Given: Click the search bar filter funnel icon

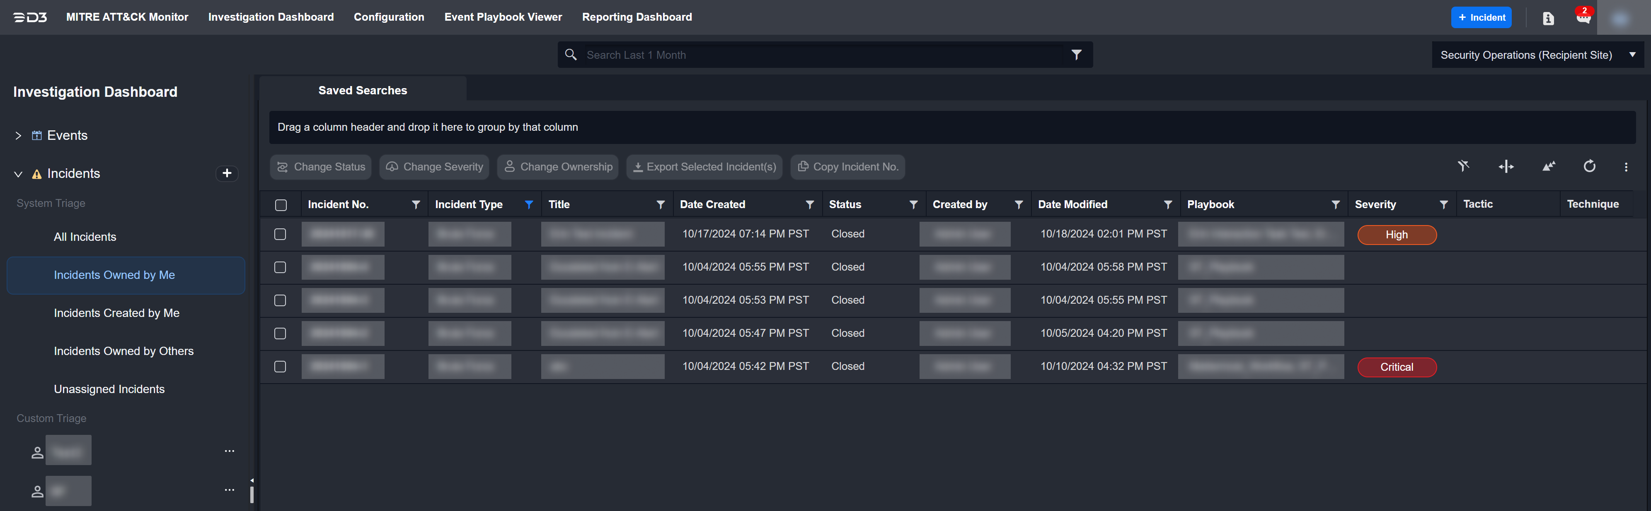Looking at the screenshot, I should click(x=1076, y=55).
